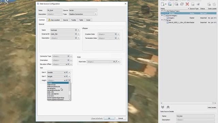Viewport: 218px width, 123px height.
Task: Clear the kuntype Name field value
Action: click(x=76, y=30)
